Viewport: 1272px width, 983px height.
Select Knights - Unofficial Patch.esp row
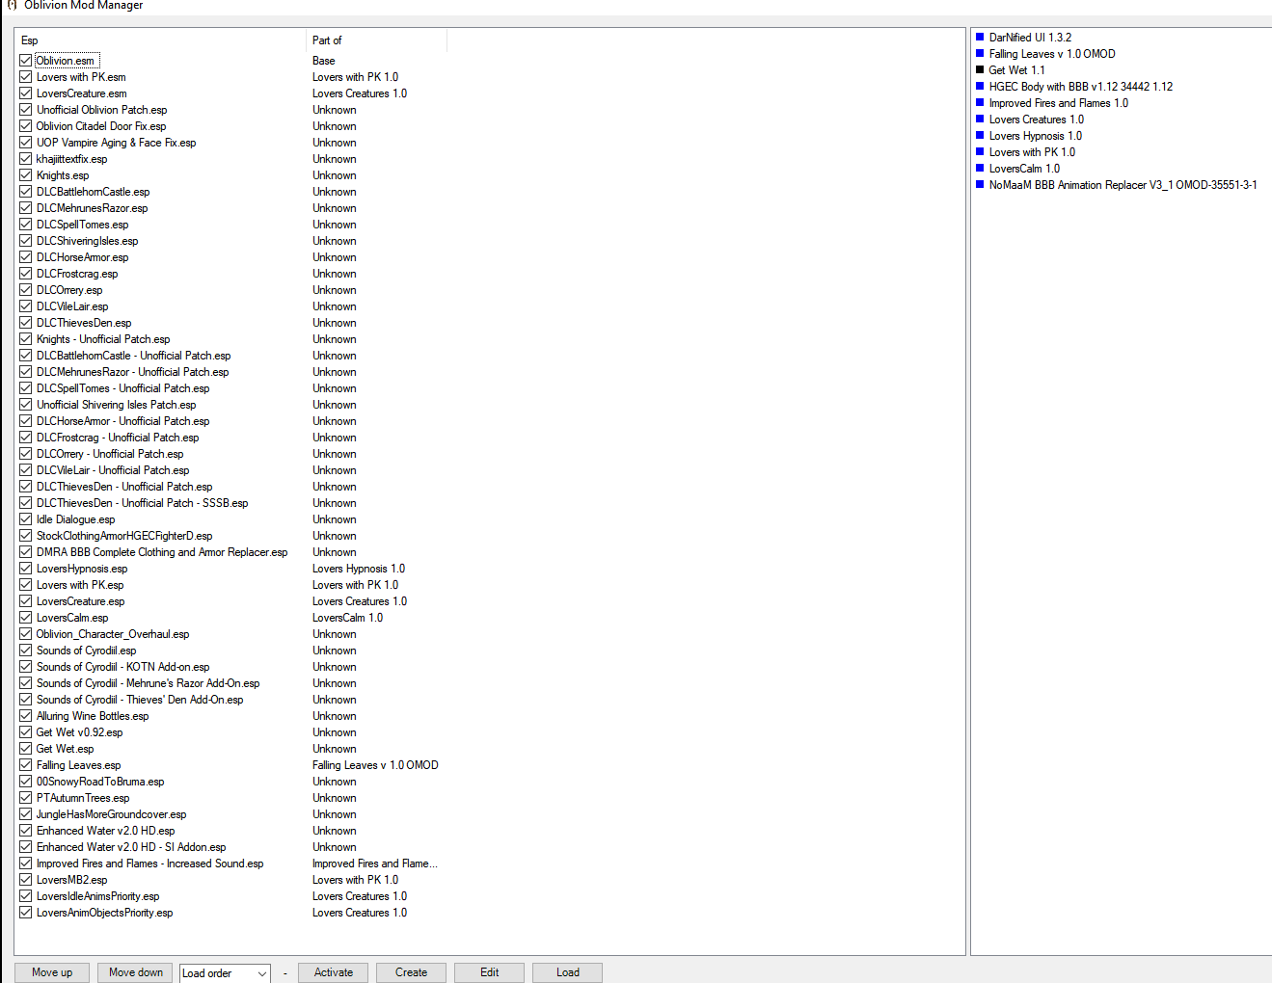point(103,339)
